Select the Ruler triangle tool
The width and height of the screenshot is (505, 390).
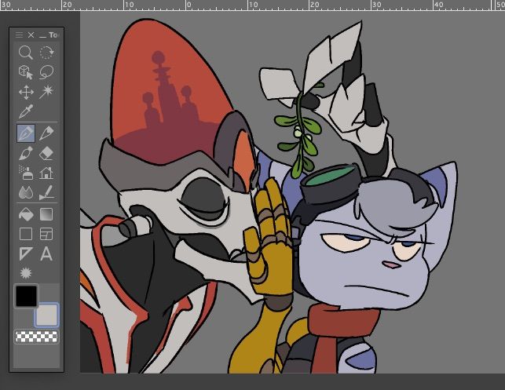(26, 254)
